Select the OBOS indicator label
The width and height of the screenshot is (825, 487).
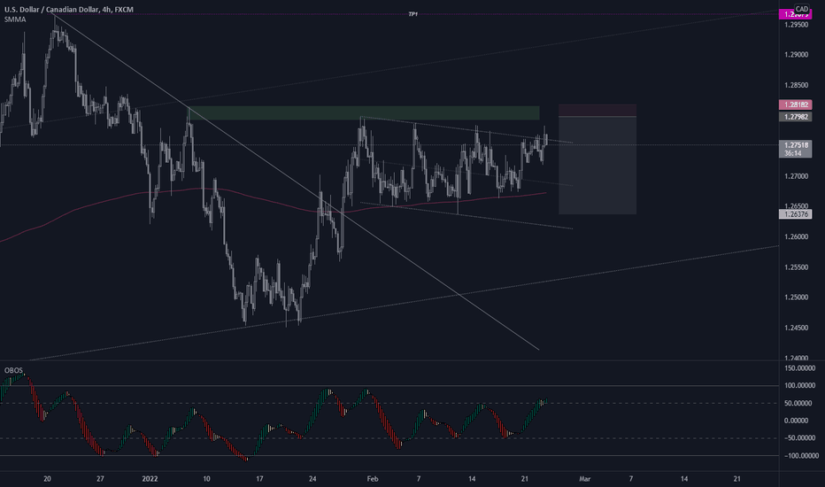pos(13,371)
